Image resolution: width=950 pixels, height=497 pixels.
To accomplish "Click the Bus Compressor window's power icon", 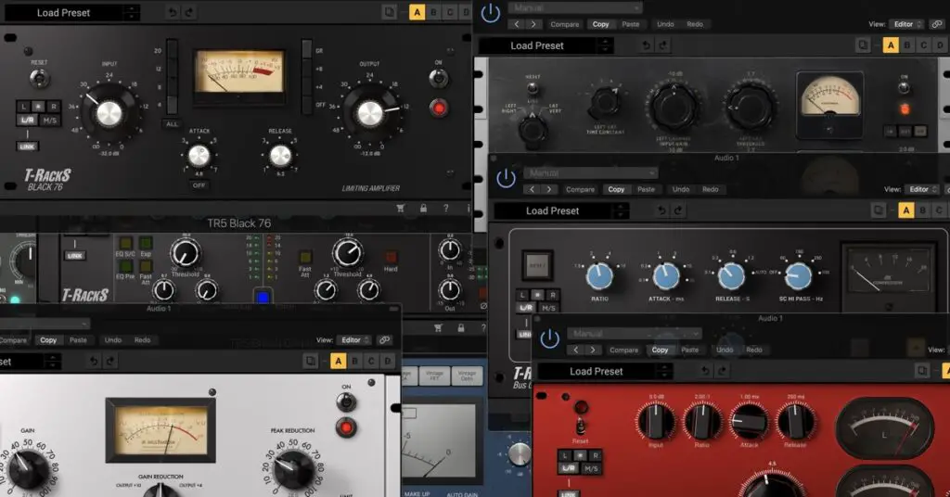I will click(x=506, y=178).
